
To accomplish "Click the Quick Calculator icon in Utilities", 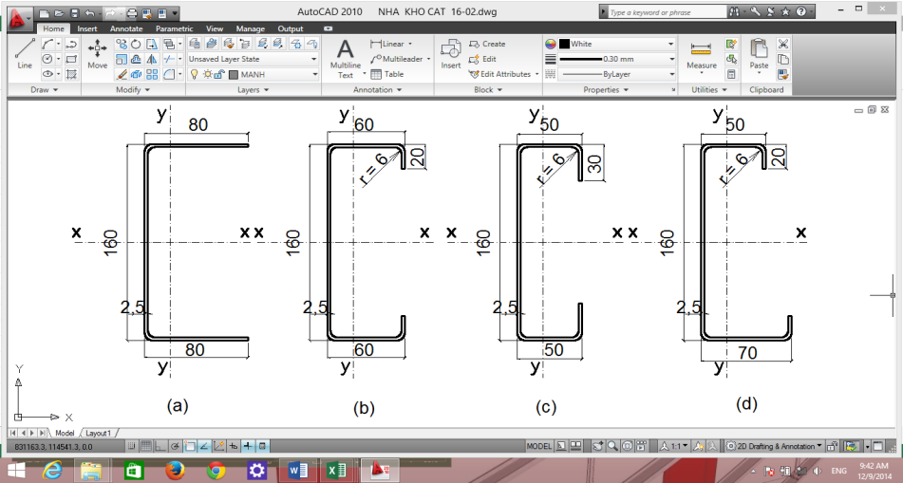I will (731, 74).
